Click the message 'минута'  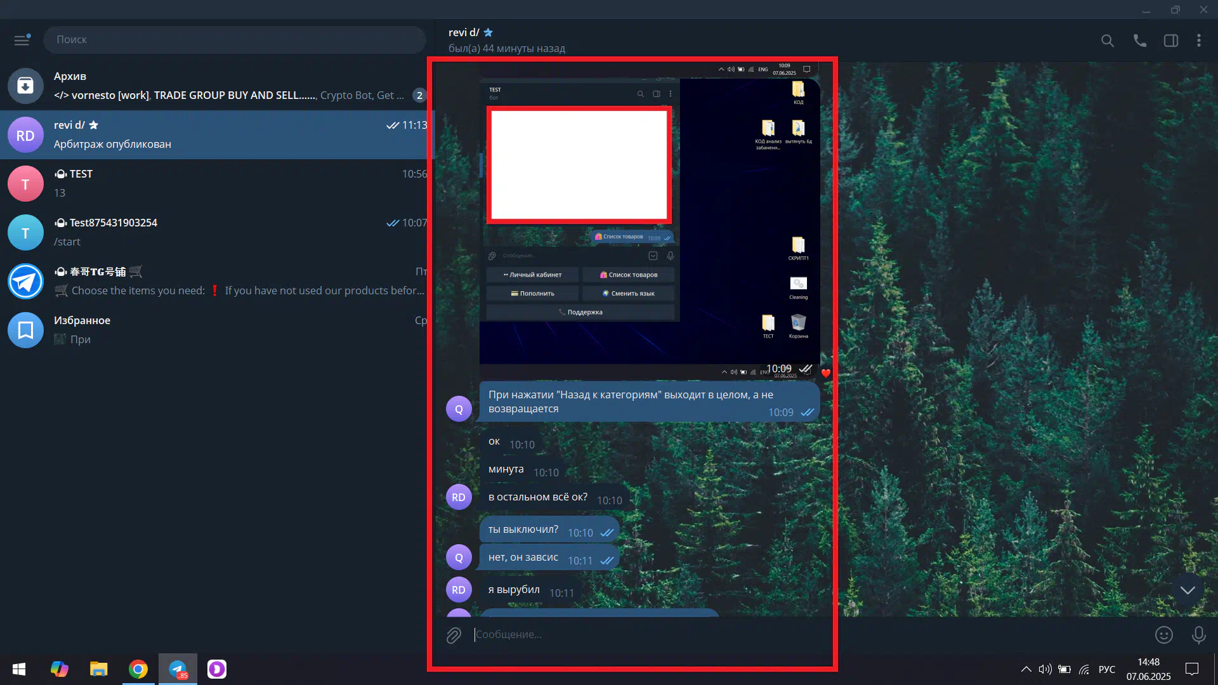click(523, 470)
